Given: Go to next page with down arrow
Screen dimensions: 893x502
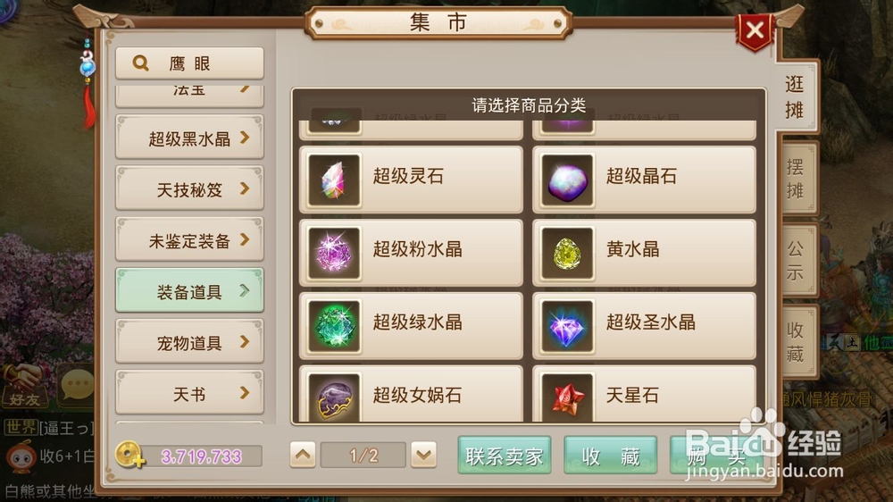Looking at the screenshot, I should pyautogui.click(x=423, y=455).
